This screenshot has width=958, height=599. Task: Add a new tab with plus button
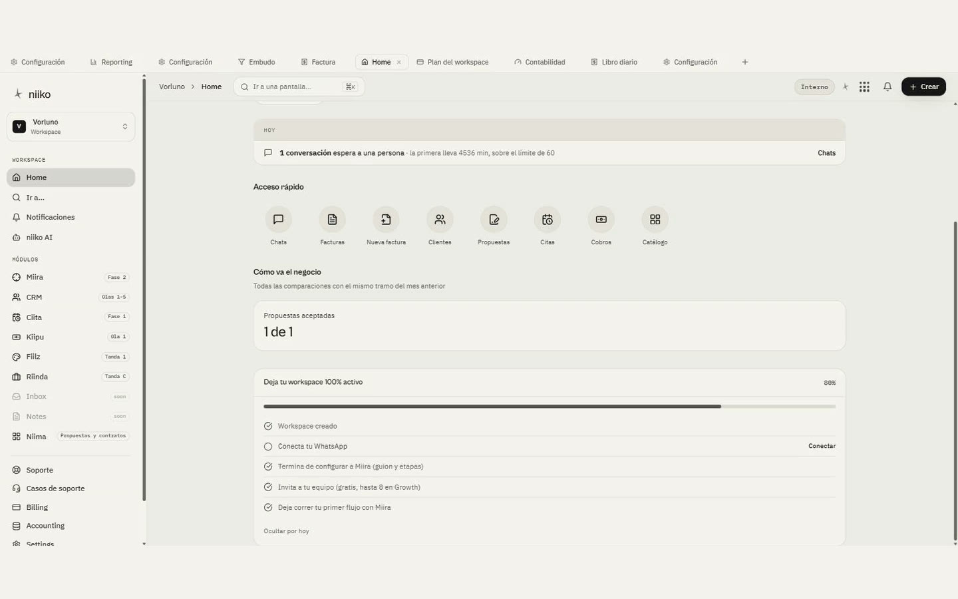pyautogui.click(x=745, y=62)
